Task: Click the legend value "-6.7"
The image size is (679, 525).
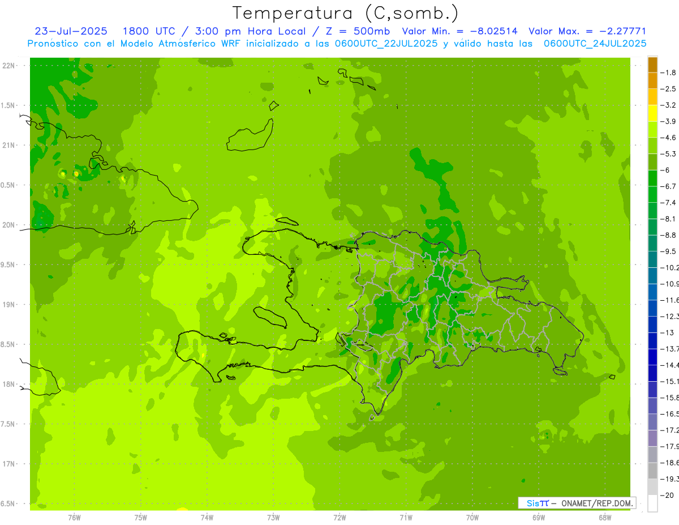Action: (668, 186)
